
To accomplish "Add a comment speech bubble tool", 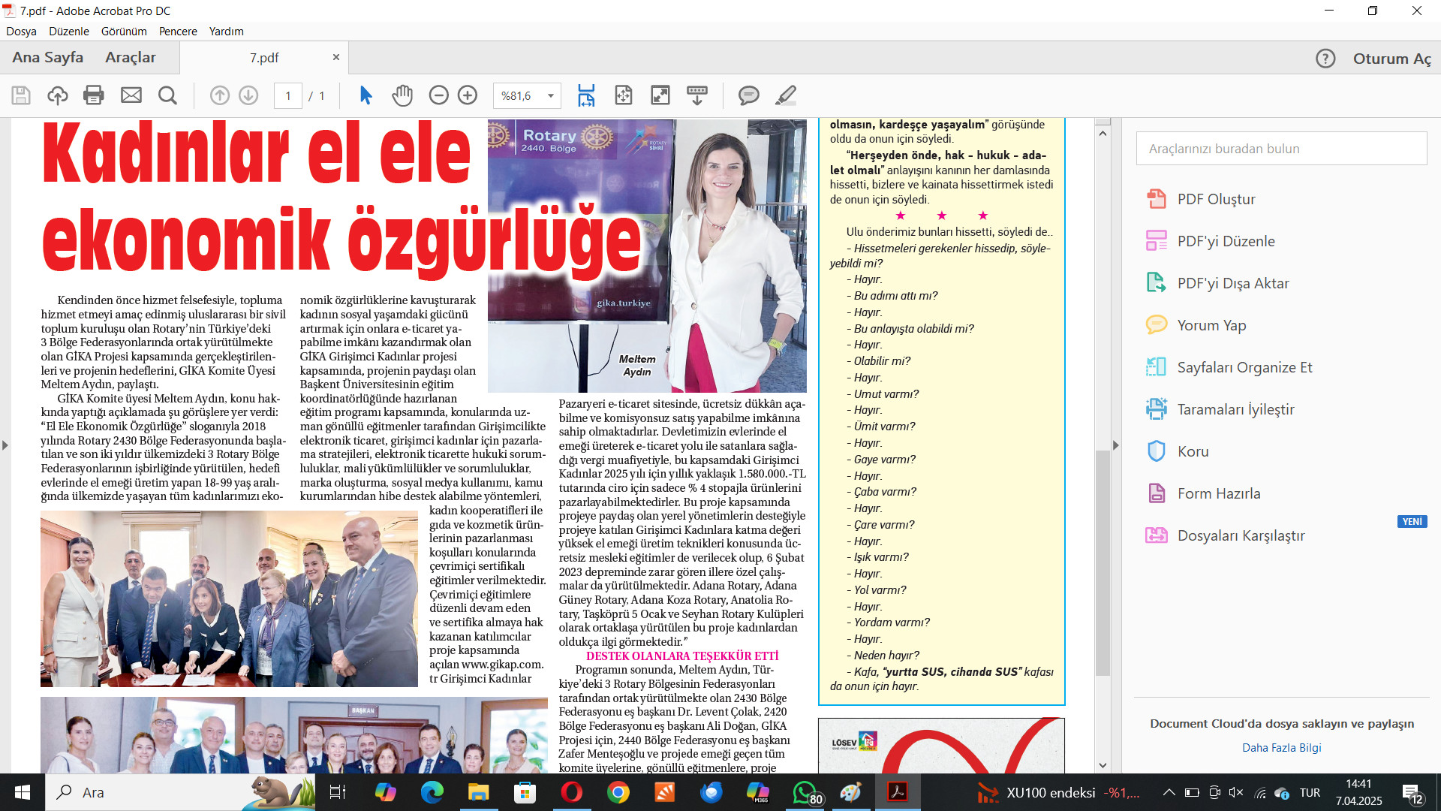I will [748, 95].
